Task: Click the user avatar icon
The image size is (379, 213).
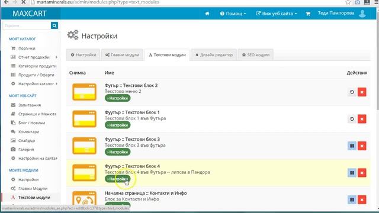Action: pos(362,14)
